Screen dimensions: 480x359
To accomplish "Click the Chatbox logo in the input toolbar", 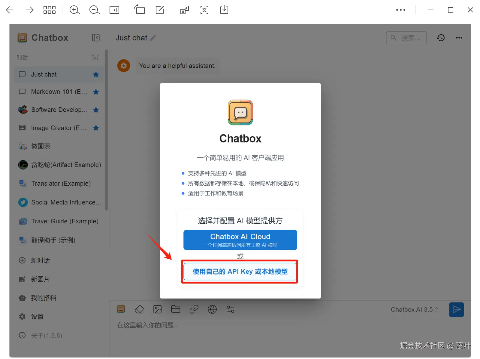I will 121,309.
